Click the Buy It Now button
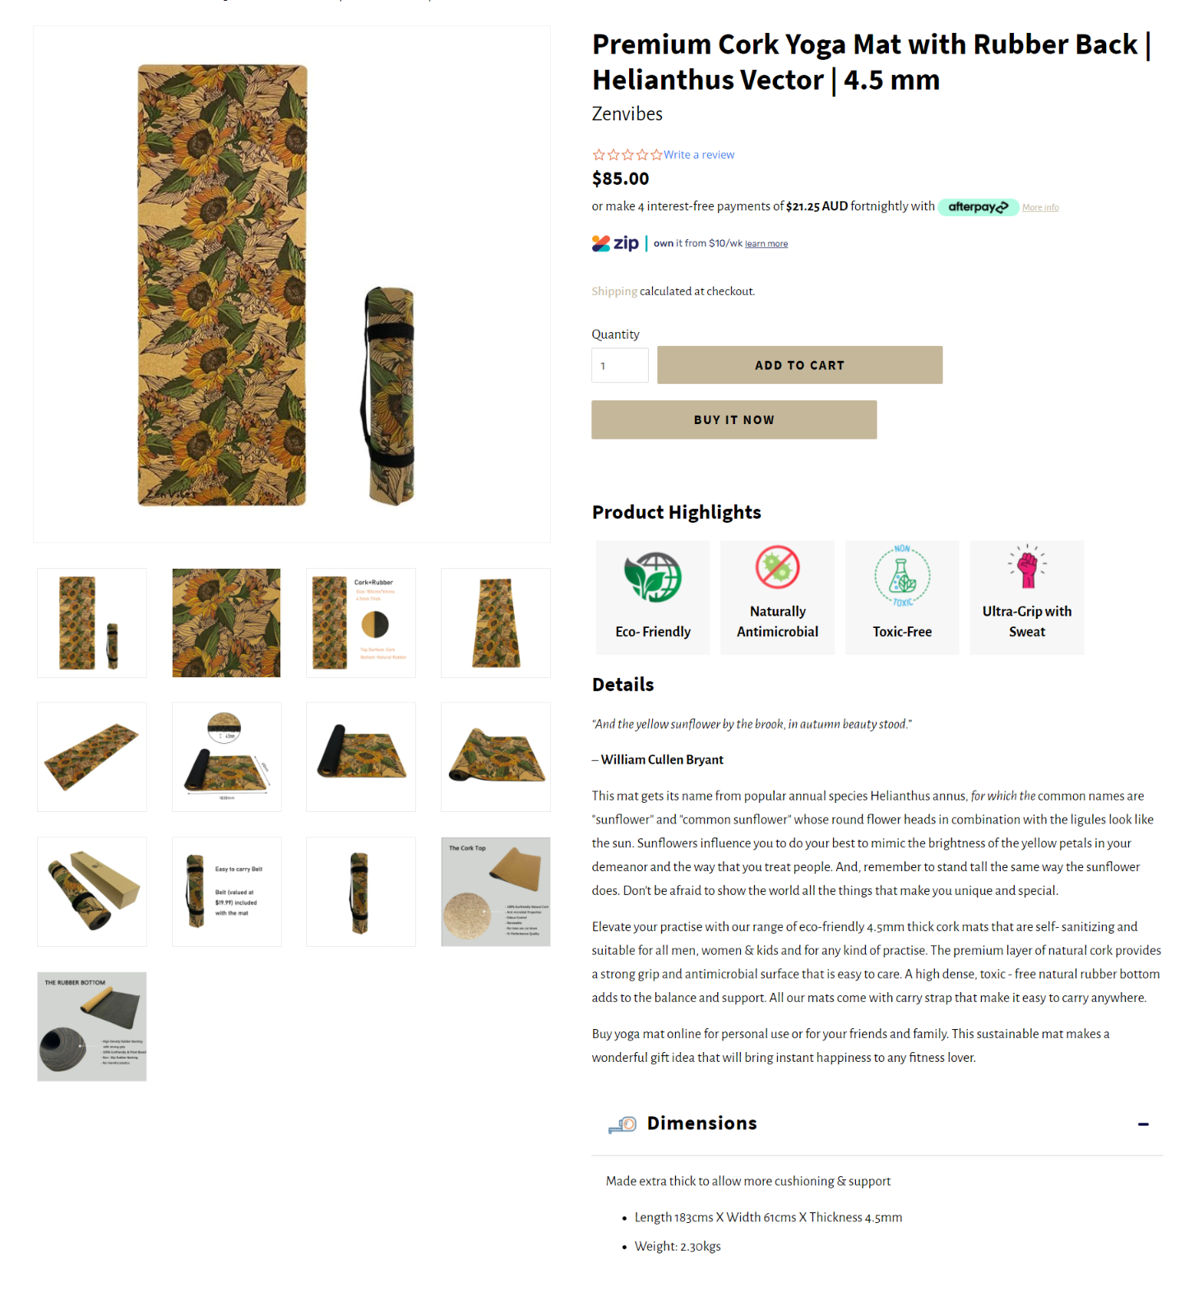Screen dimensions: 1180x1292 click(x=733, y=420)
